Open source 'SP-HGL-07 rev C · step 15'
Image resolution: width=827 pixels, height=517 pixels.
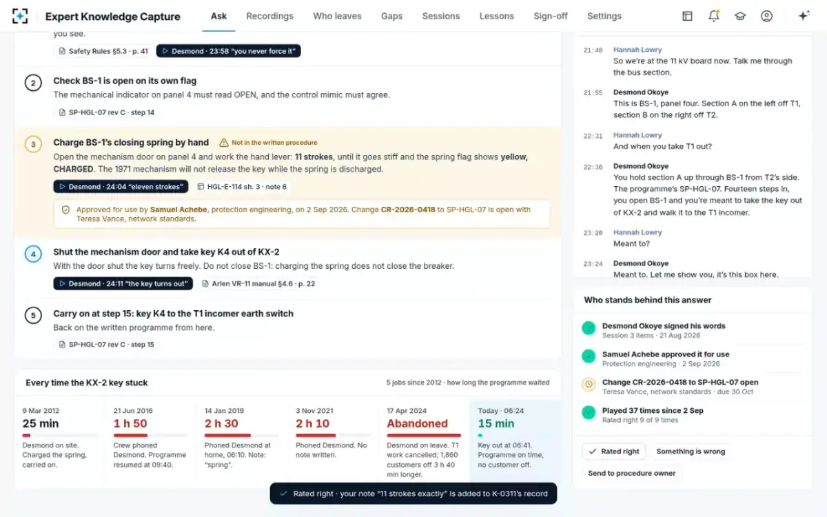tap(106, 345)
